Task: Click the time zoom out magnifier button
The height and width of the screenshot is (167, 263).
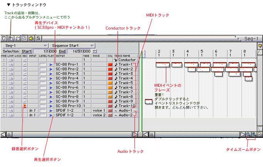Action: tap(248, 134)
